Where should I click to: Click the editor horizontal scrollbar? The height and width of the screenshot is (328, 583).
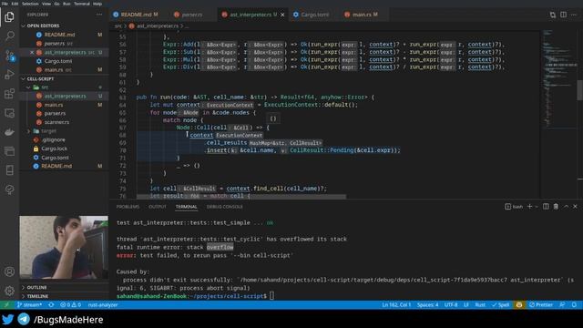pyautogui.click(x=241, y=197)
